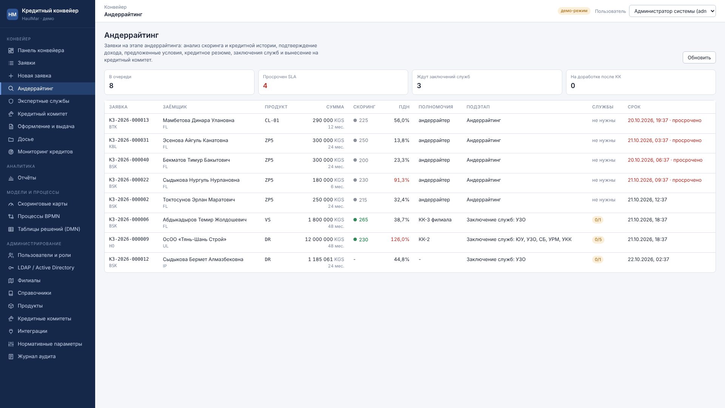Click the СРОК column header
This screenshot has width=725, height=408.
pyautogui.click(x=634, y=107)
